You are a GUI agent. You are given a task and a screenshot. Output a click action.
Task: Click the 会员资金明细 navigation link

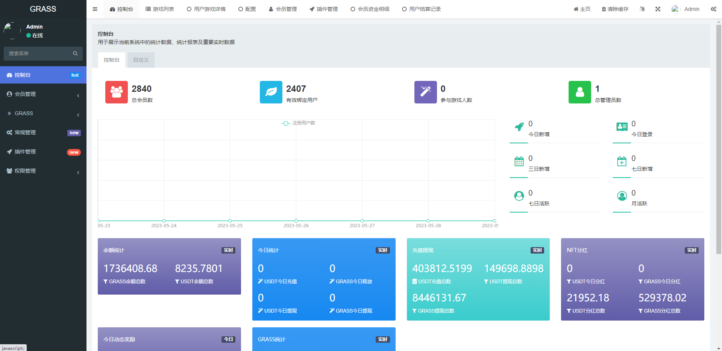click(370, 9)
